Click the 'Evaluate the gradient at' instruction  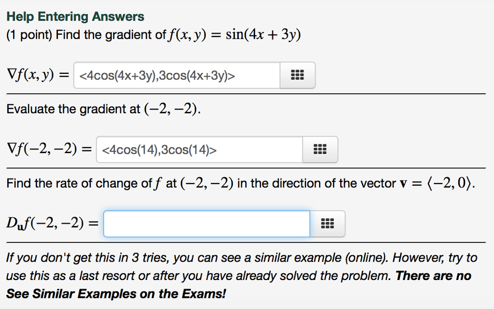73,109
